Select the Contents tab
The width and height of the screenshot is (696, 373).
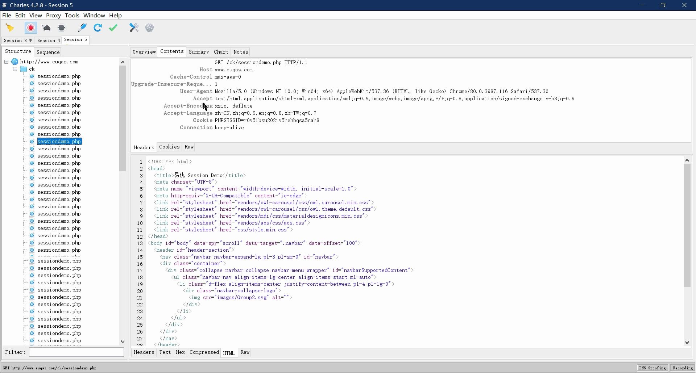(172, 51)
